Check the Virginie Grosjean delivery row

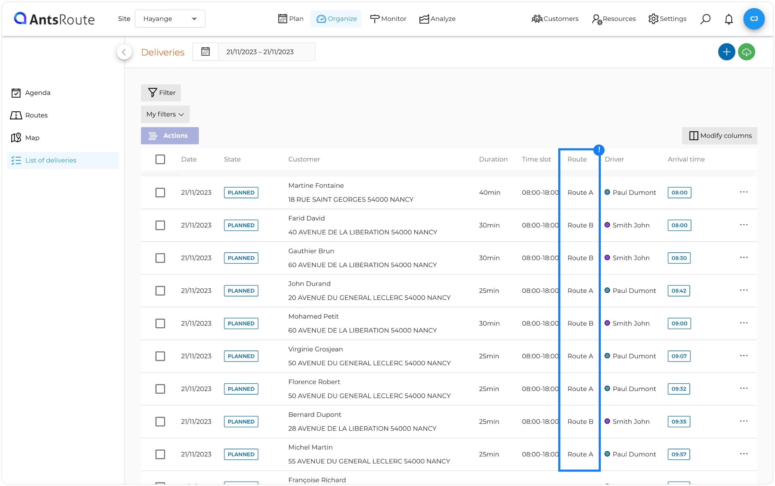pos(160,356)
